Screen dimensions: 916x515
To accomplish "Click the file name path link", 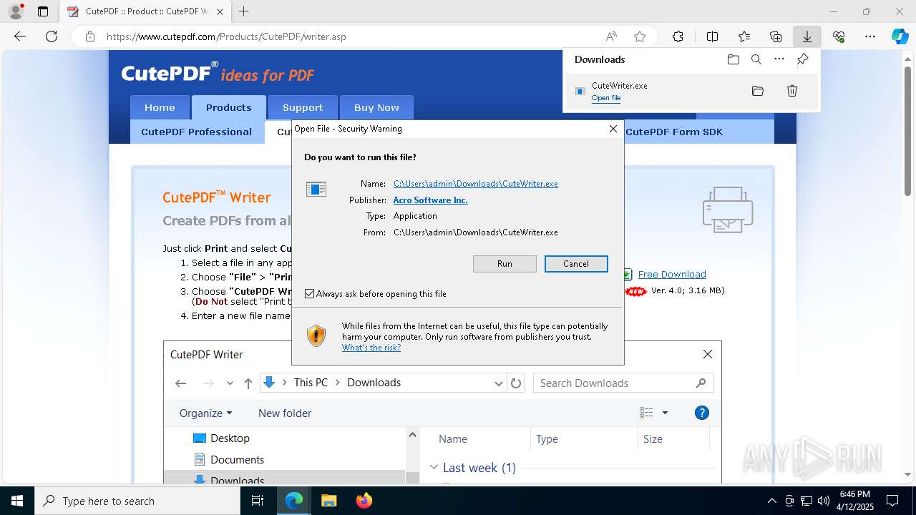I will pyautogui.click(x=476, y=184).
